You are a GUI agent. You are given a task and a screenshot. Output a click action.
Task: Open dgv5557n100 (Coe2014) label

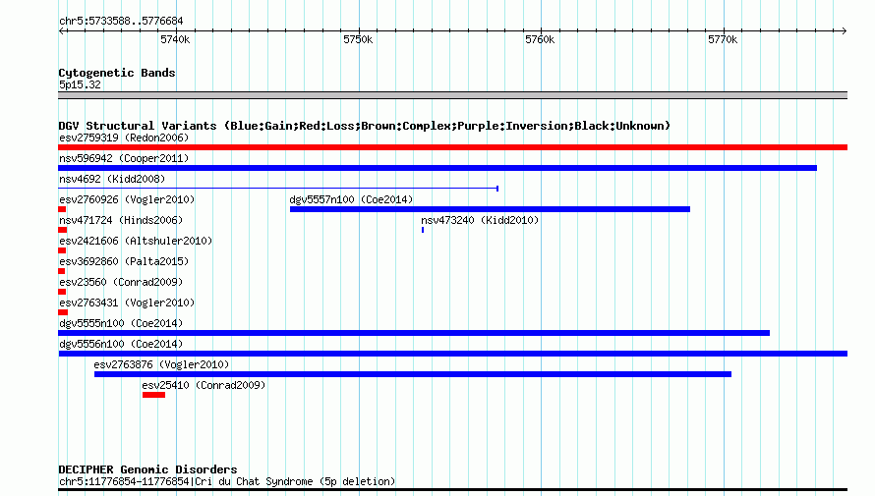click(351, 199)
